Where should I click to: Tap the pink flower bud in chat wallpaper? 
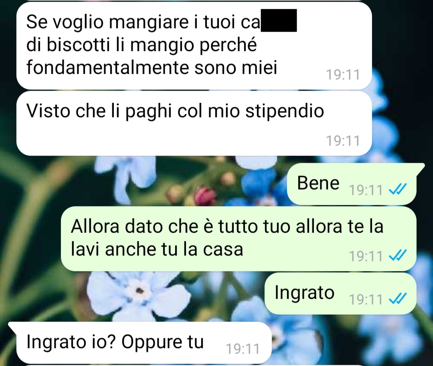205,196
